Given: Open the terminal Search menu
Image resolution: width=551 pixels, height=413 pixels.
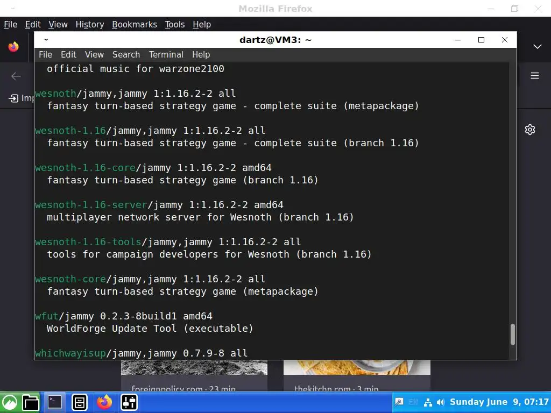Looking at the screenshot, I should (x=126, y=55).
